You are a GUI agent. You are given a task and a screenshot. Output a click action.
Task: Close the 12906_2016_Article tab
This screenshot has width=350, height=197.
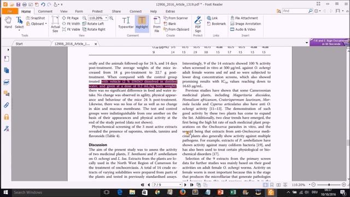[96, 44]
